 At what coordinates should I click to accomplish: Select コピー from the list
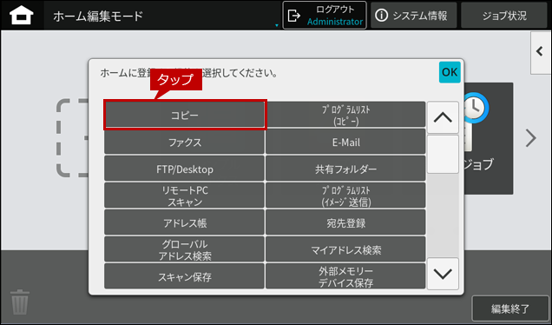point(185,115)
